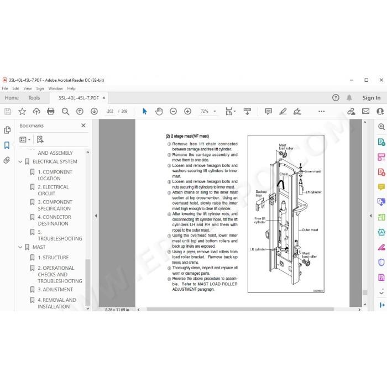Select the 35L-40L-45L-7.PDF document tab

coord(79,98)
